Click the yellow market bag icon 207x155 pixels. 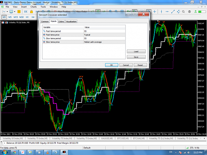point(31,12)
